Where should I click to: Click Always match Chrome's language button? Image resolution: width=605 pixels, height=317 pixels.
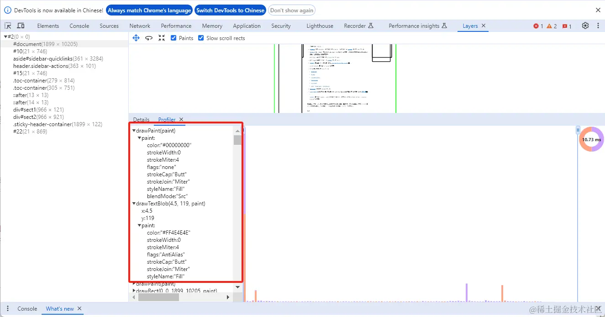[149, 10]
